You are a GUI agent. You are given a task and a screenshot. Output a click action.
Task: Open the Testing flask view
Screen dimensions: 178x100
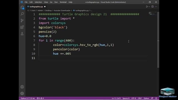22,34
